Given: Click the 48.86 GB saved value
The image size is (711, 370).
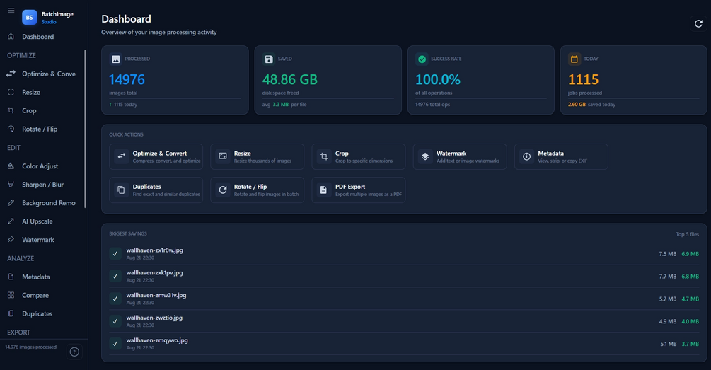Looking at the screenshot, I should [x=290, y=80].
